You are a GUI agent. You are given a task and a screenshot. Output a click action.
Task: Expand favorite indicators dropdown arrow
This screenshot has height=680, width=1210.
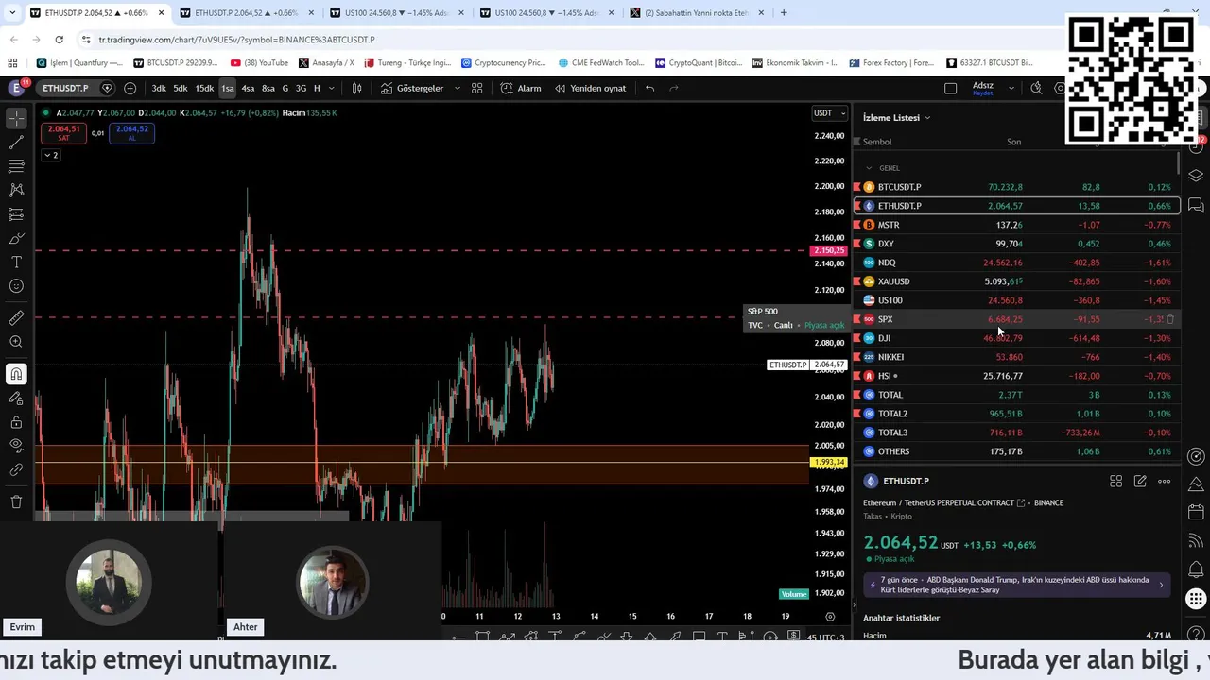(458, 88)
